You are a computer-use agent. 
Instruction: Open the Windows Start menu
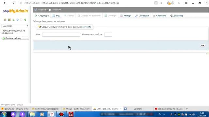tap(4, 114)
